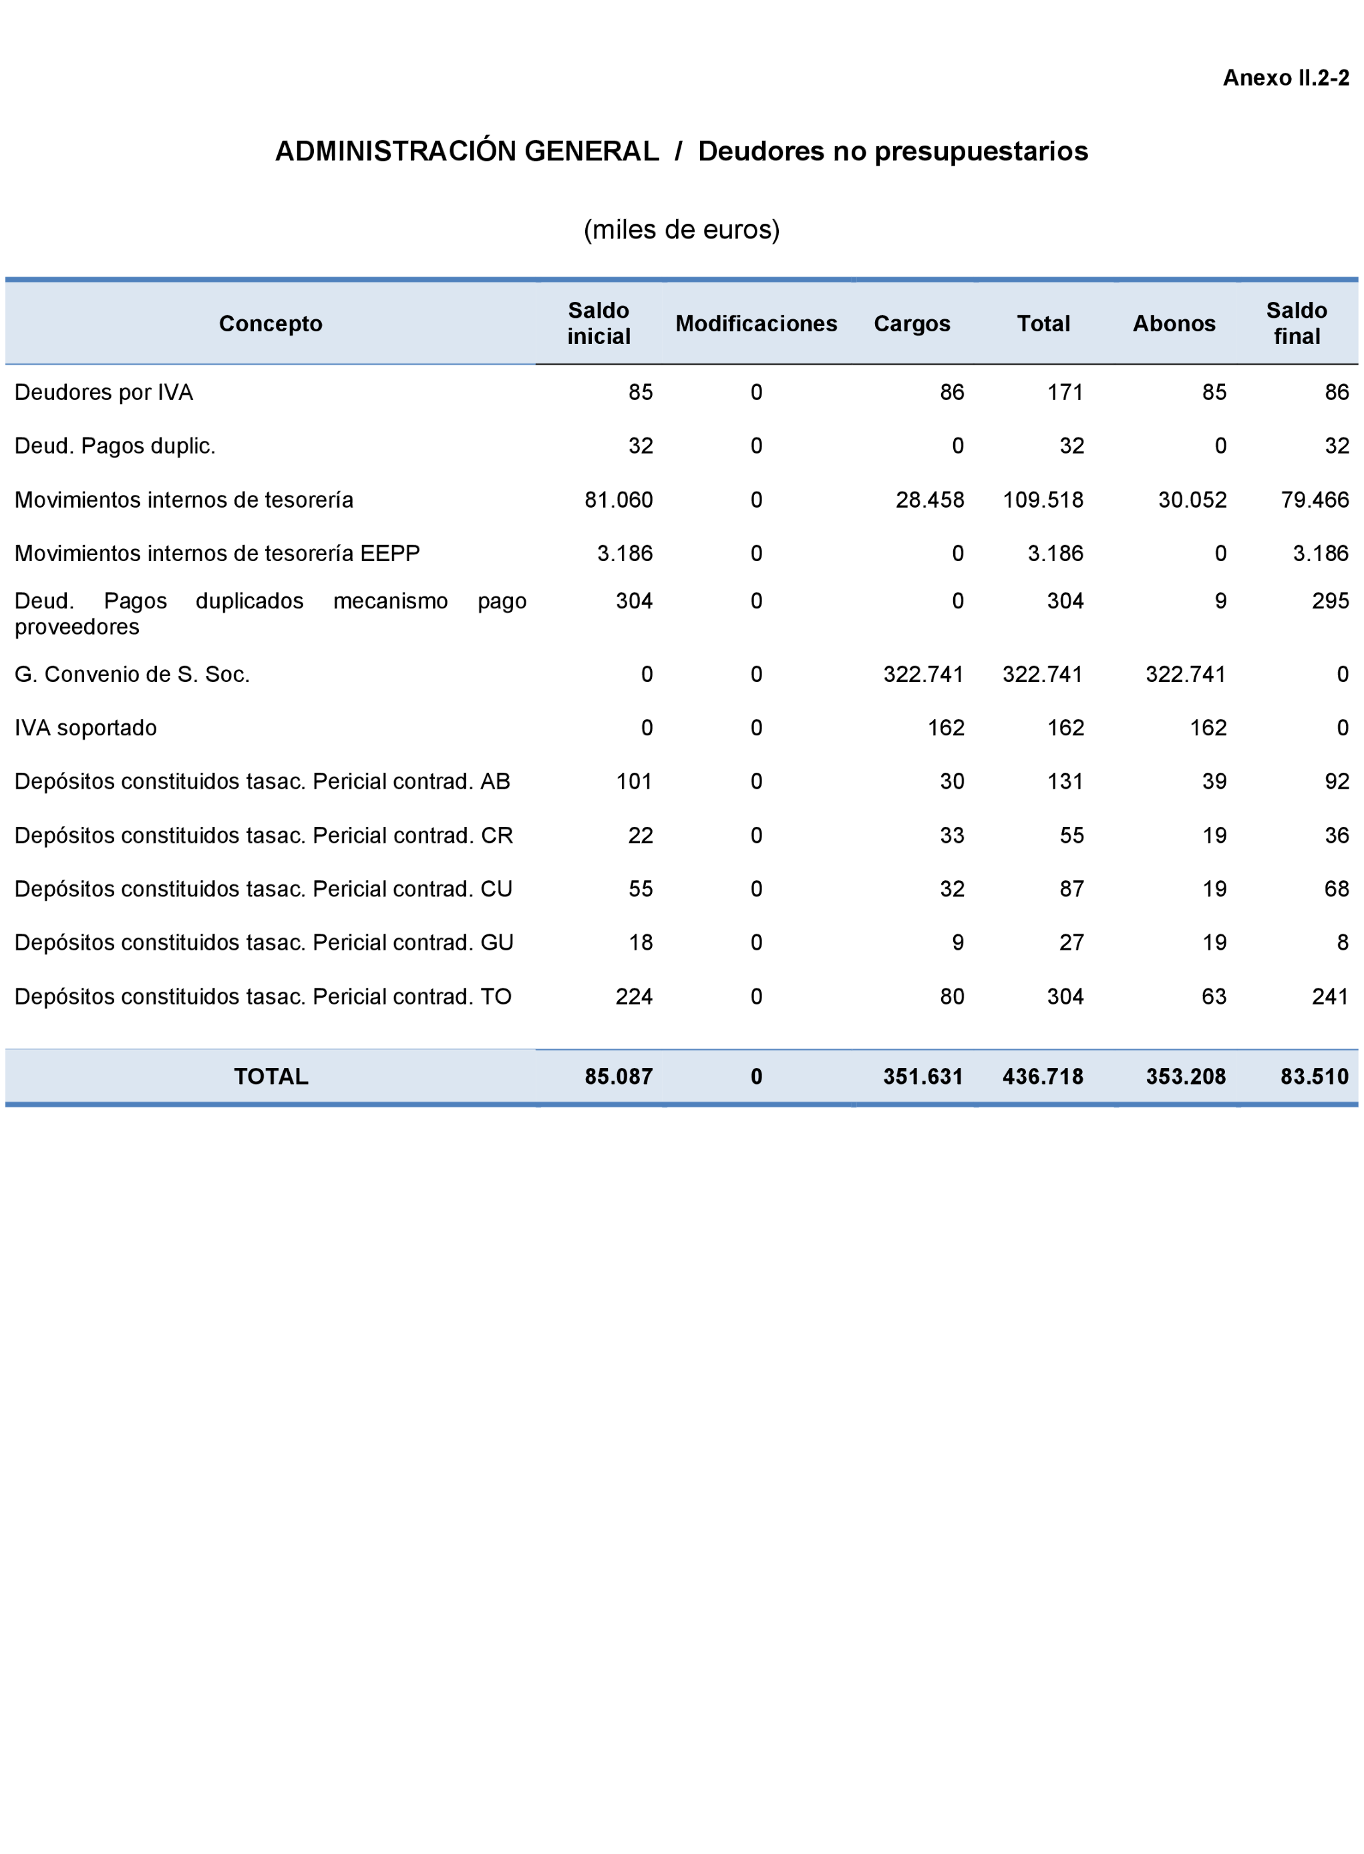The width and height of the screenshot is (1364, 1854).
Task: Click the value 30.052 in Abonos
Action: point(1192,500)
